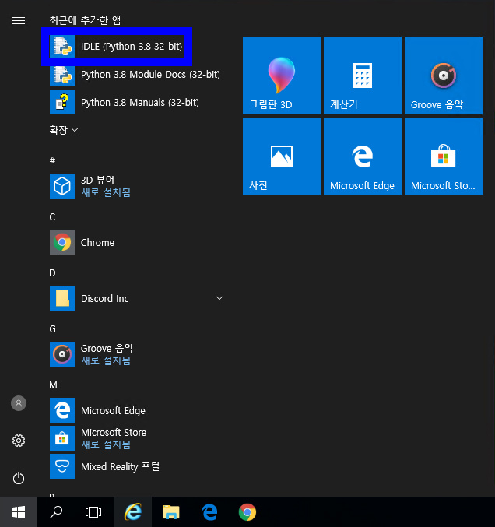495x527 pixels.
Task: Open the 그림판 3D tile
Action: click(282, 76)
